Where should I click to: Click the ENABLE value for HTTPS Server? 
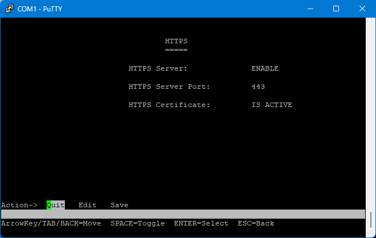[265, 68]
